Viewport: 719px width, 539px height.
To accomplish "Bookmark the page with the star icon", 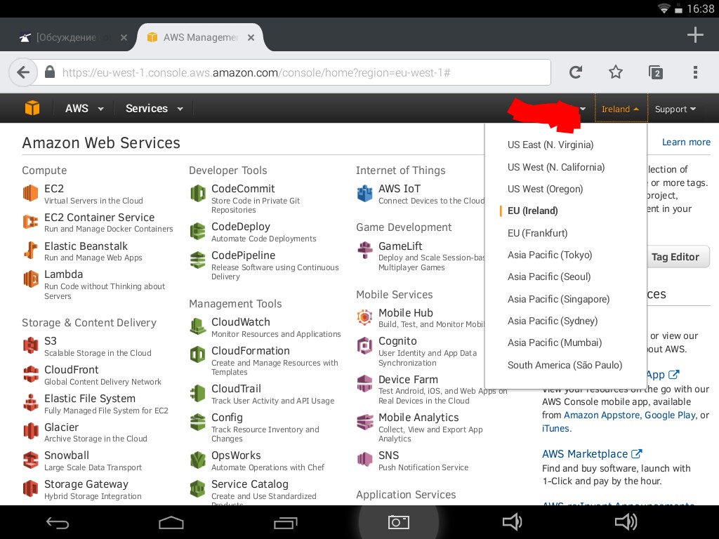I will click(615, 72).
